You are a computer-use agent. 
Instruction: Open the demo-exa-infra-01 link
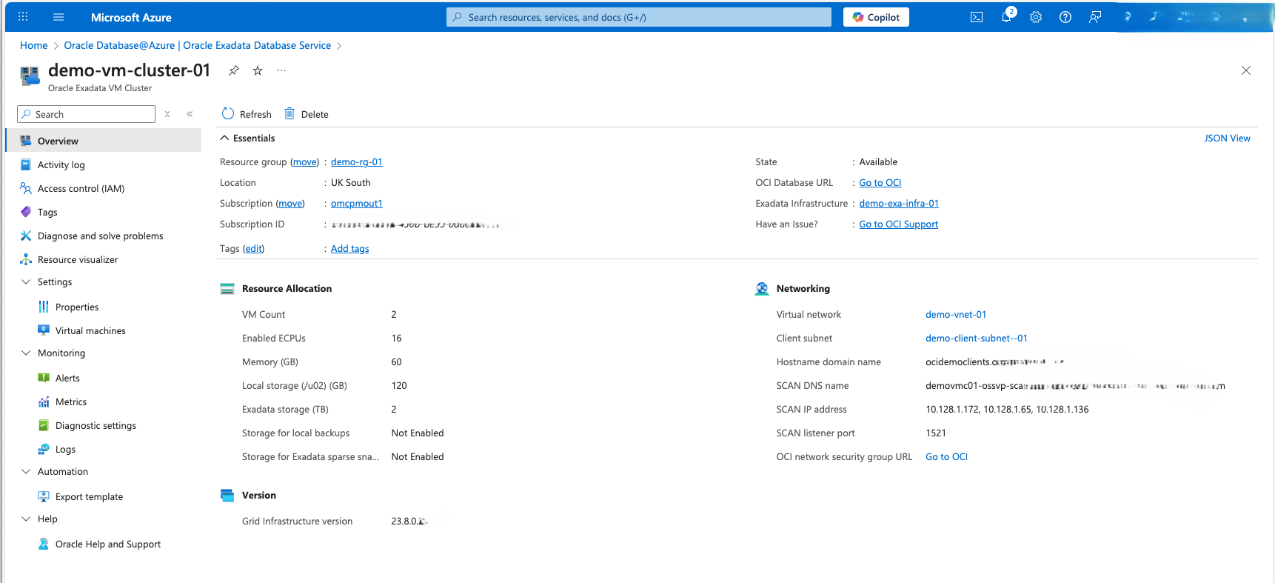tap(898, 204)
